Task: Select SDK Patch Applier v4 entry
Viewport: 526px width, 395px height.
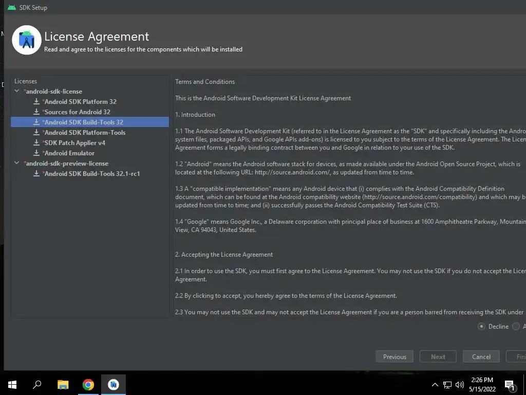Action: click(x=74, y=143)
